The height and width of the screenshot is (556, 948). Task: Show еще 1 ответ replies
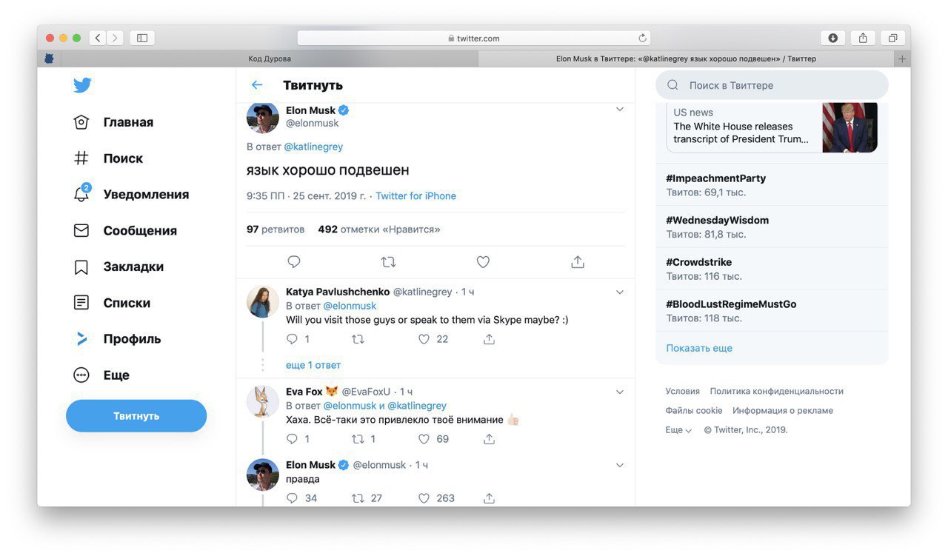pos(313,365)
